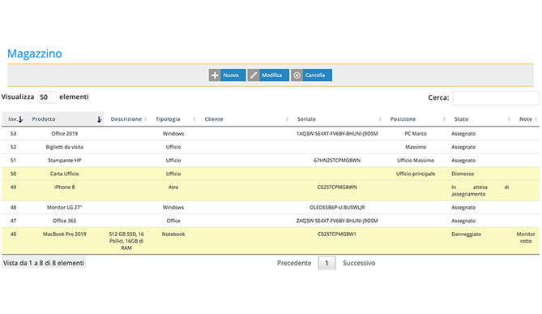Click inventory number 53
Viewport: 542px width, 314px height.
pyautogui.click(x=14, y=134)
